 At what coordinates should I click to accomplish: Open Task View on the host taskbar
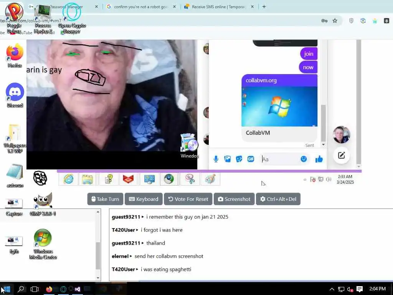point(34,289)
